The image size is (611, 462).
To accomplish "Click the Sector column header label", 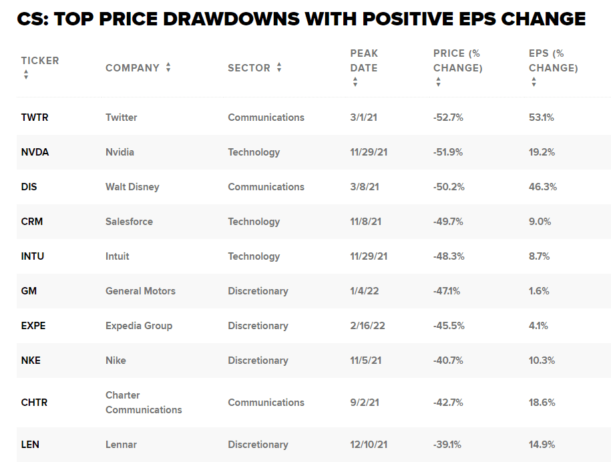I will [x=248, y=67].
